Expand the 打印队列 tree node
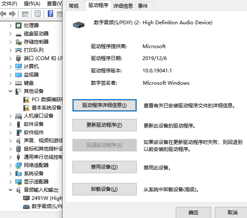 [10, 50]
